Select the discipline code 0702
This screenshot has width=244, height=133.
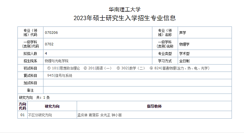[x=49, y=44]
